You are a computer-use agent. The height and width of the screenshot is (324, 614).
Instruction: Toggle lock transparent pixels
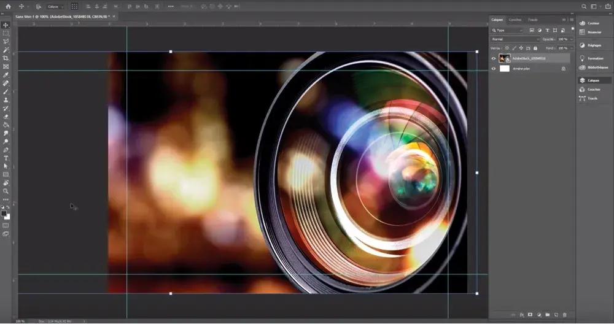(x=507, y=48)
